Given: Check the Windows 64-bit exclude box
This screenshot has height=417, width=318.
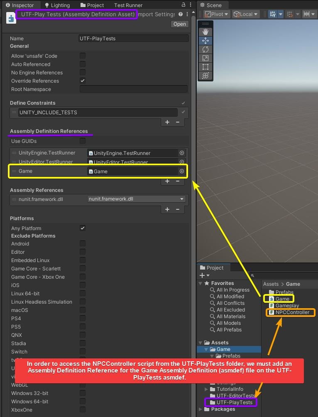Looking at the screenshot, I should pyautogui.click(x=83, y=401).
